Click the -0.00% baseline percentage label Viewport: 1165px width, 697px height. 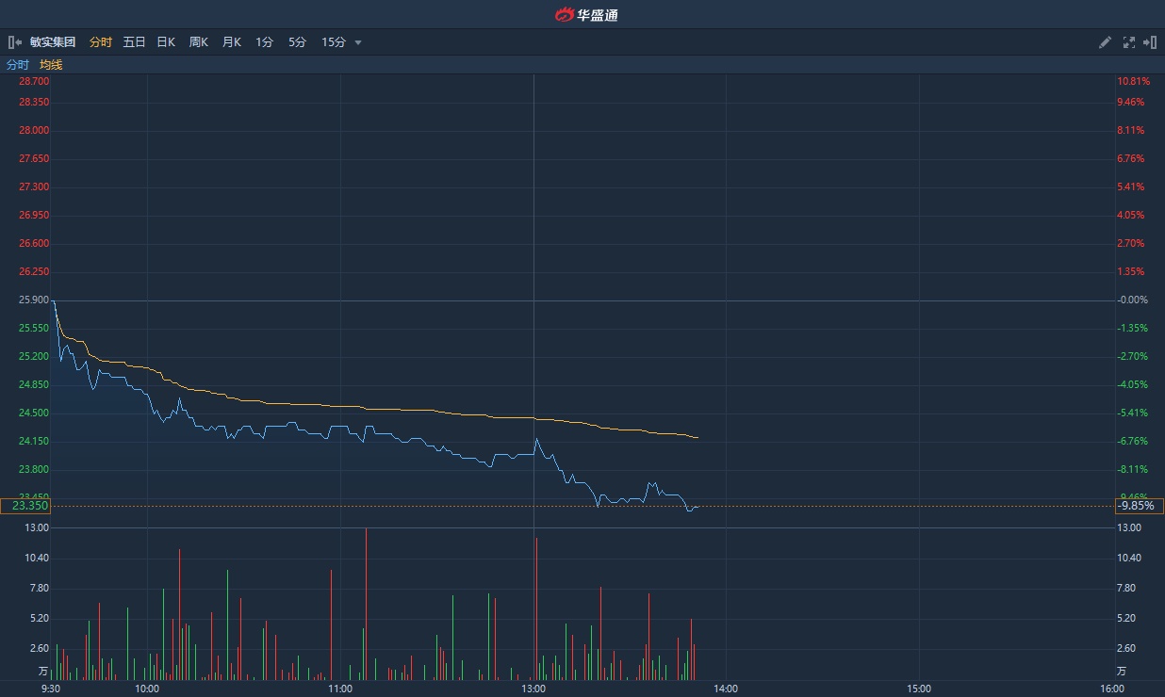tap(1134, 300)
